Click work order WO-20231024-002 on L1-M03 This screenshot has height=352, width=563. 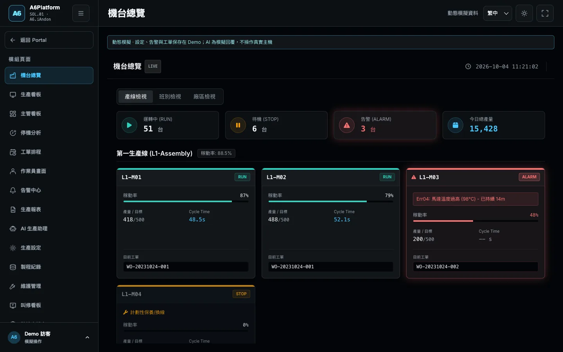click(475, 267)
